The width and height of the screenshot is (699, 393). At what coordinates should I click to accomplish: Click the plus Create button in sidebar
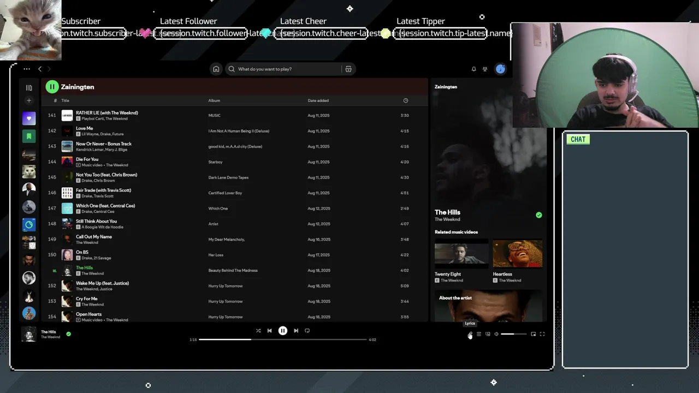click(x=29, y=100)
